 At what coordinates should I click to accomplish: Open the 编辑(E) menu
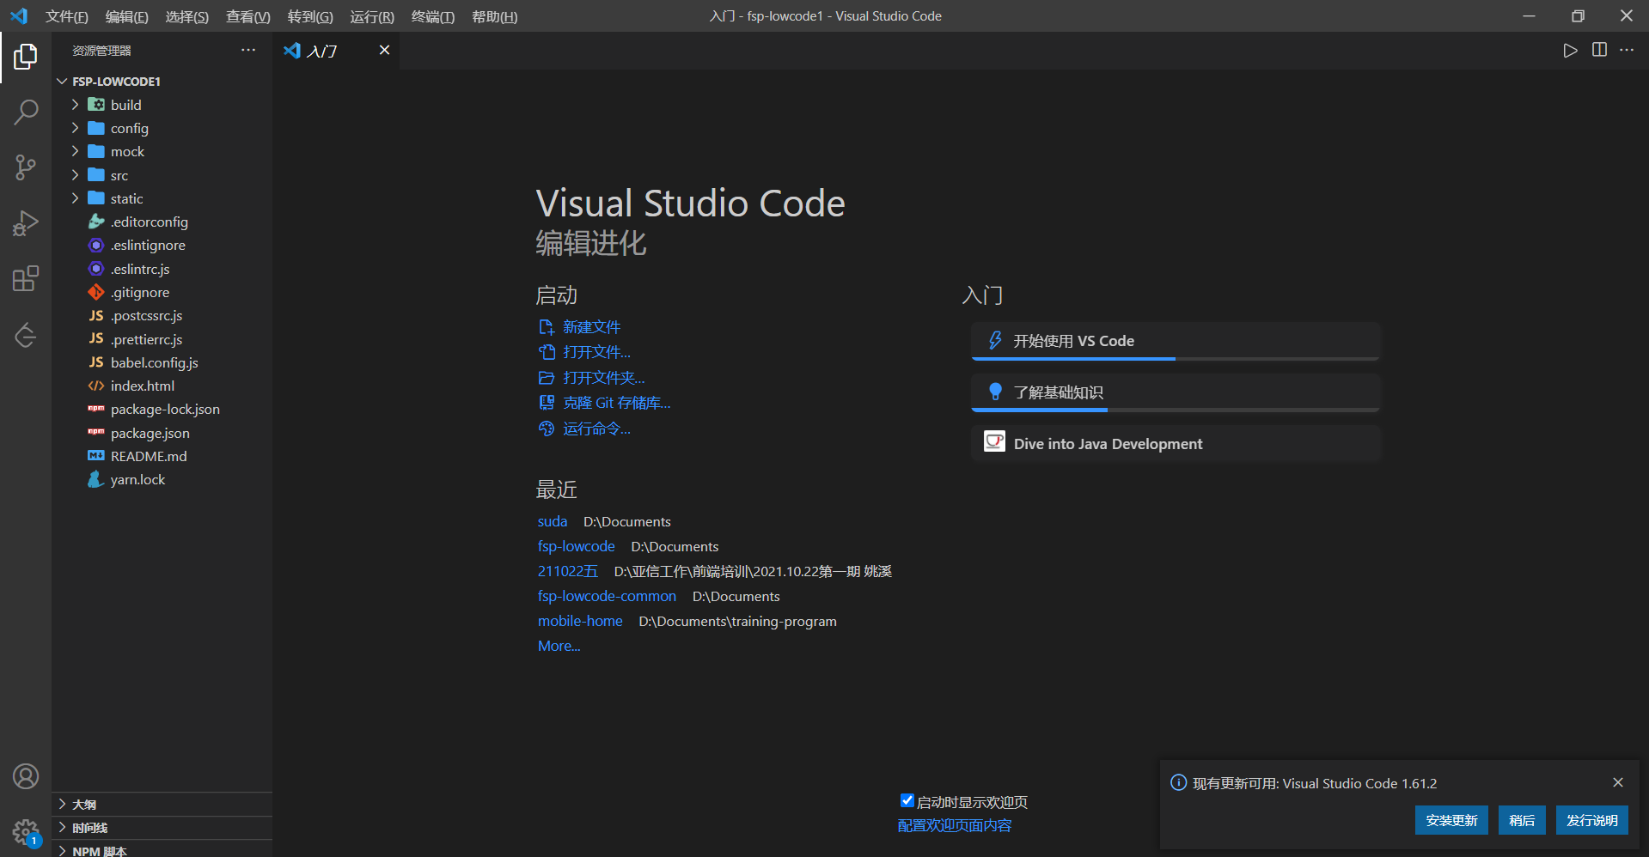pos(126,16)
